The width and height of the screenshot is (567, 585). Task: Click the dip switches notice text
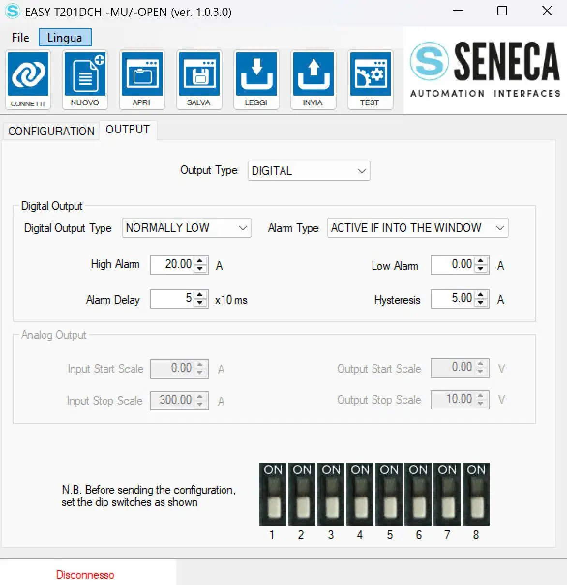(149, 496)
